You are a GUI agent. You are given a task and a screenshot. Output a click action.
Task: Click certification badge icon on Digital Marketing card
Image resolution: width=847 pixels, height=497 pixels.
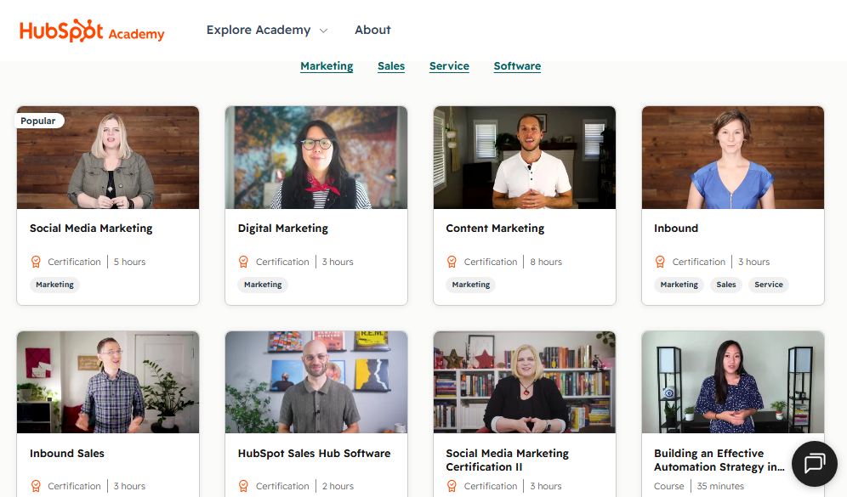243,262
